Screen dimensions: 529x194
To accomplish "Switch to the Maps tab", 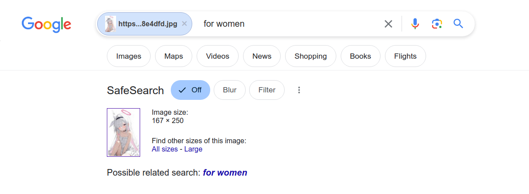I will click(x=173, y=56).
